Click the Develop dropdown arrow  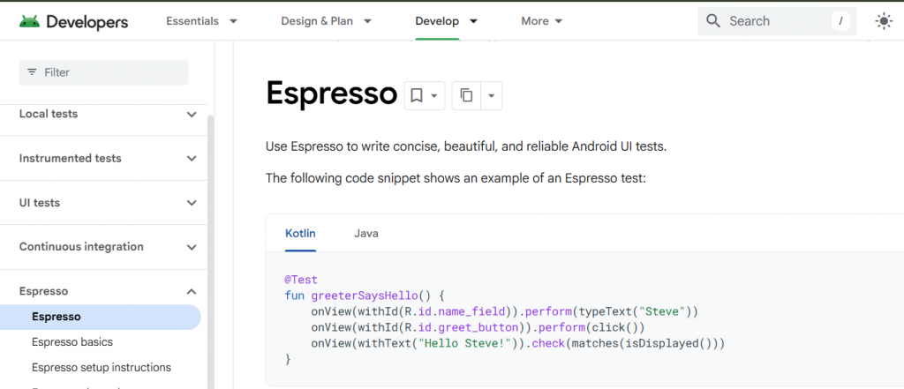point(473,21)
